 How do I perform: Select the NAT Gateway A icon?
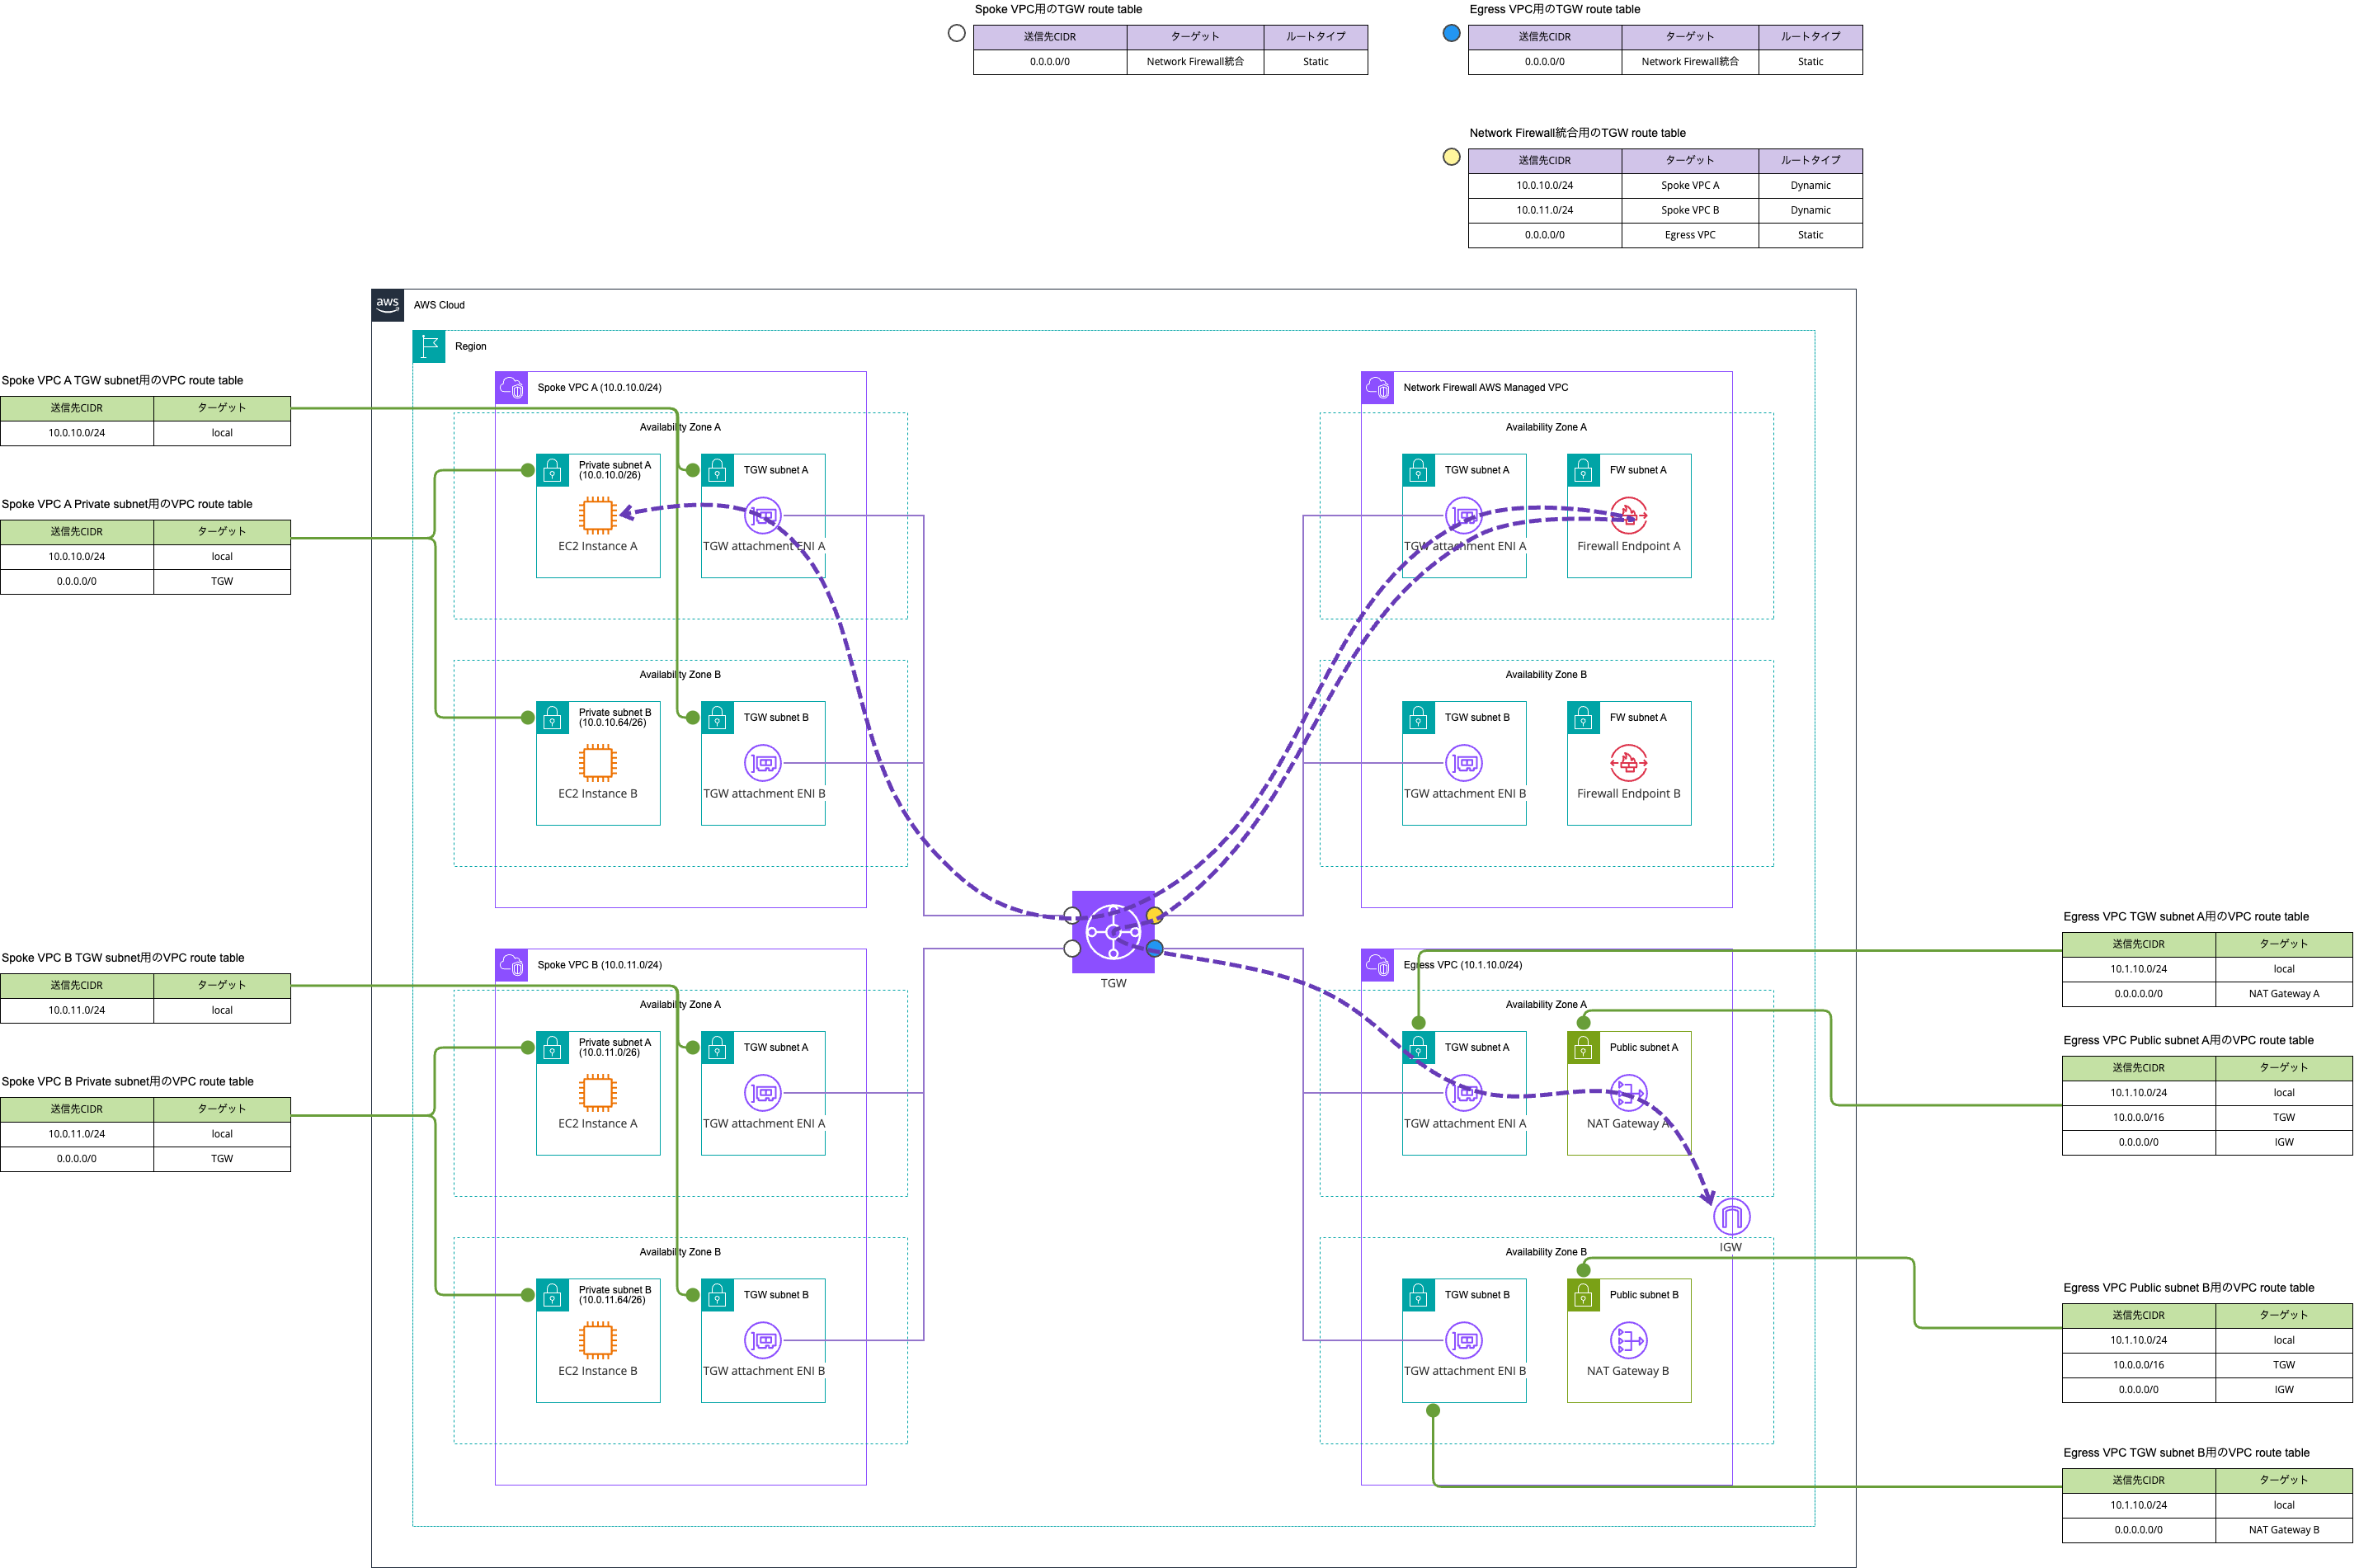[1628, 1093]
